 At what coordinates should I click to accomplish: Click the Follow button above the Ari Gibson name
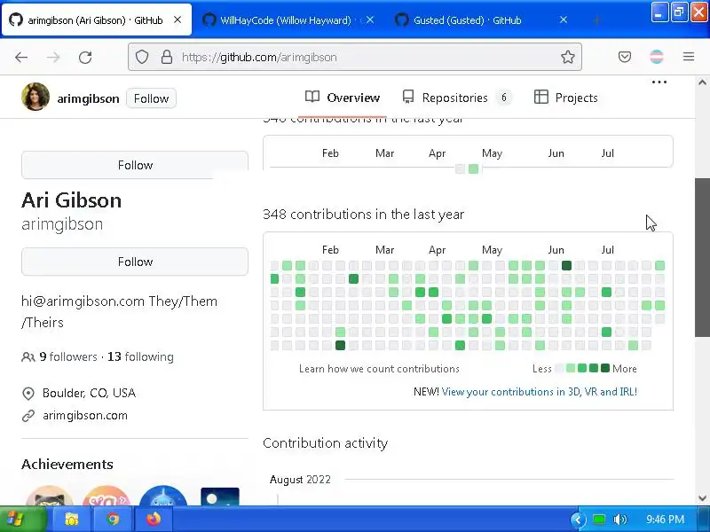(x=135, y=165)
